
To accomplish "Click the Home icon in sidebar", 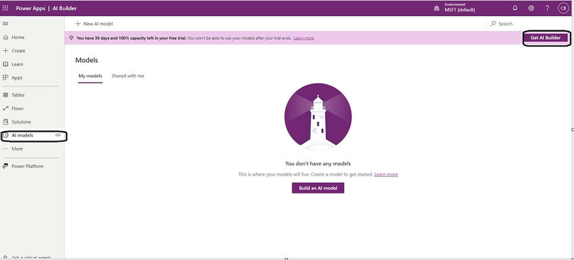I will pos(5,37).
